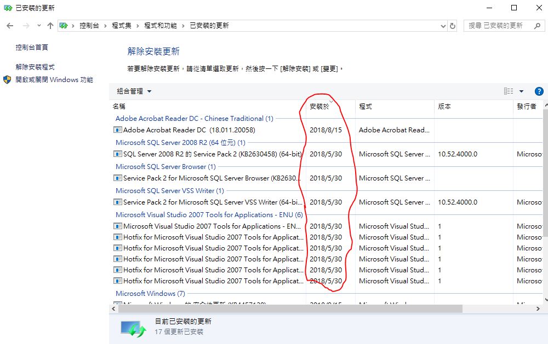Open help with the question mark icon
This screenshot has height=344, width=548.
tap(539, 91)
